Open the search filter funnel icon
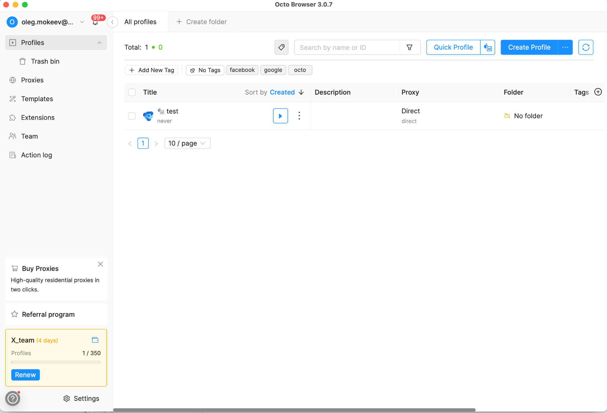Image resolution: width=607 pixels, height=413 pixels. tap(410, 47)
